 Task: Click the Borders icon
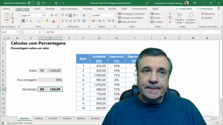[x=39, y=21]
